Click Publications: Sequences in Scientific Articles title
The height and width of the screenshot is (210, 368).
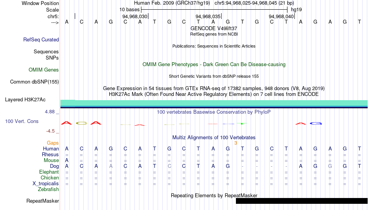[x=214, y=46]
